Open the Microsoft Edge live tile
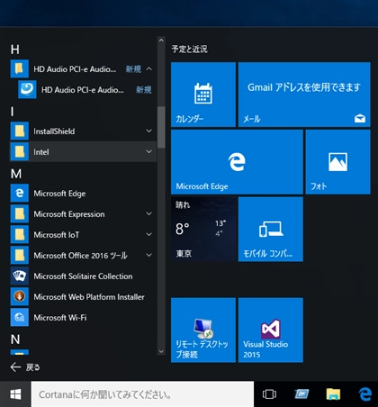Image resolution: width=378 pixels, height=407 pixels. [237, 162]
